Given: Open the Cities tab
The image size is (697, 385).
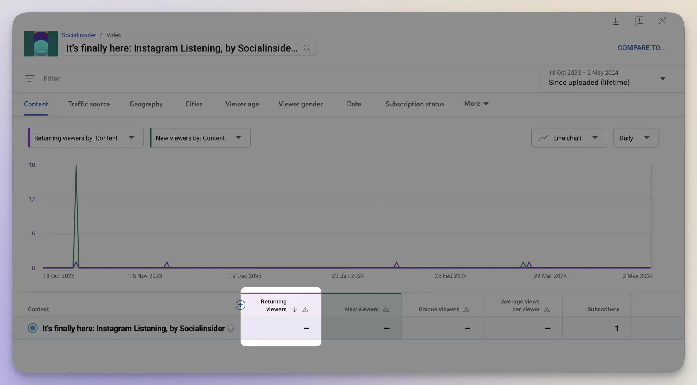Looking at the screenshot, I should click(194, 104).
